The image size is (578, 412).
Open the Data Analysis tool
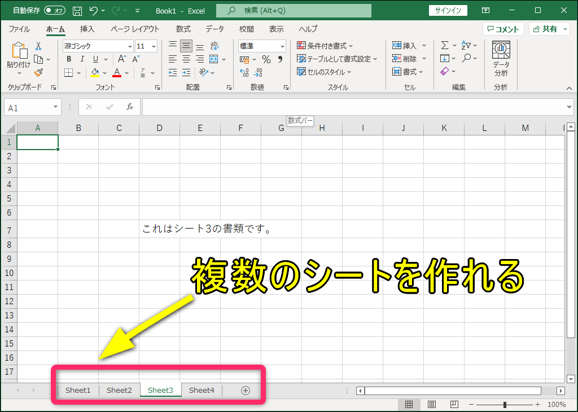501,59
